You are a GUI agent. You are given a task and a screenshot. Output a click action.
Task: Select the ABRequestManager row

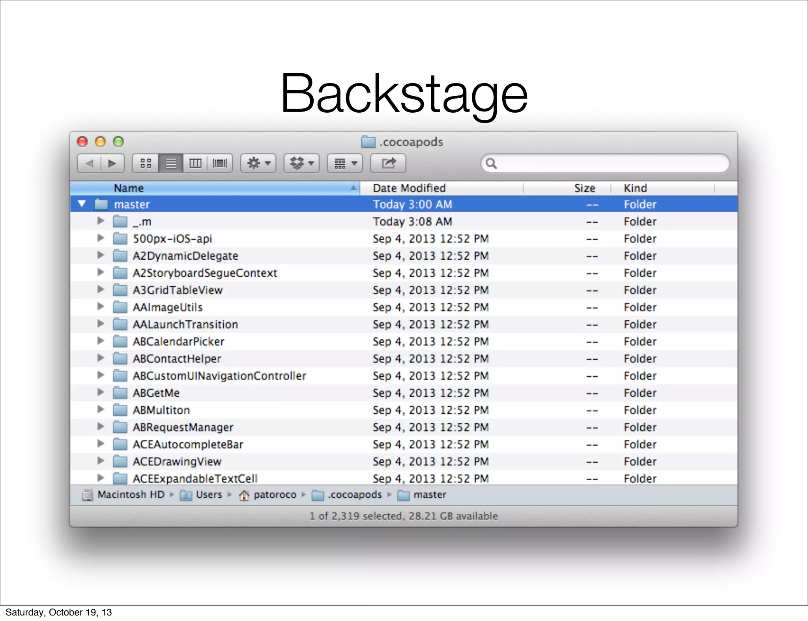pyautogui.click(x=404, y=427)
